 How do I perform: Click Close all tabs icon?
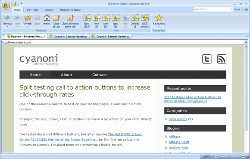(56, 18)
